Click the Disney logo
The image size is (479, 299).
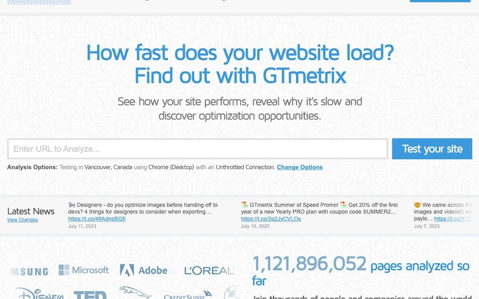[x=39, y=294]
